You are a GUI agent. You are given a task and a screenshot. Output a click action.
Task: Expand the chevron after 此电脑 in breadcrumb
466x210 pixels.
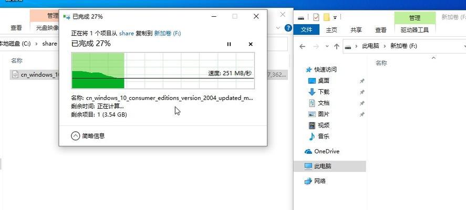tap(385, 46)
